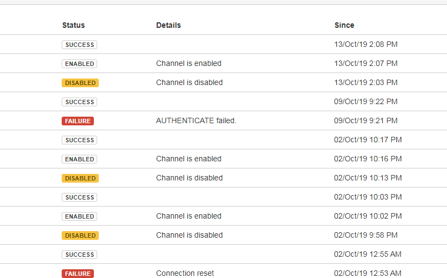Click the DISABLED badge at 13/Oct/19 2:03 PM

80,83
